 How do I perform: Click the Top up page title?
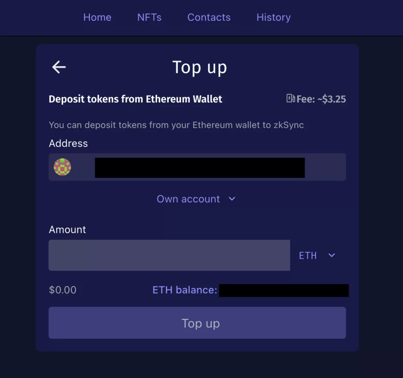click(x=200, y=67)
